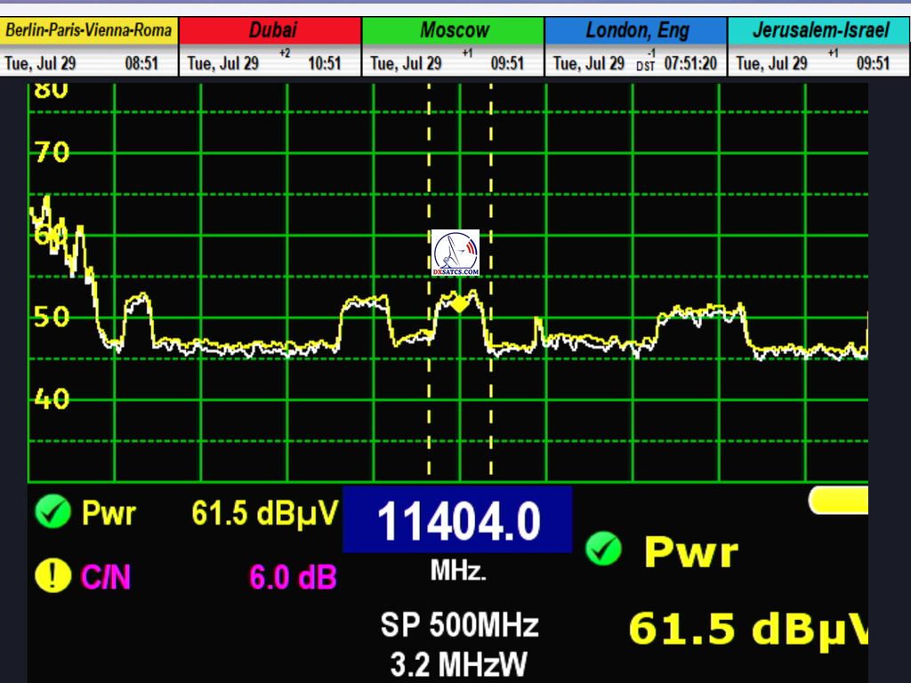Click the 70 label on level axis
This screenshot has height=683, width=911.
[x=52, y=153]
